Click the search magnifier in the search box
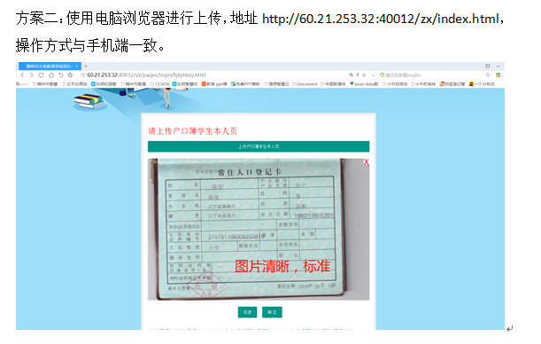This screenshot has height=344, width=541. (488, 75)
